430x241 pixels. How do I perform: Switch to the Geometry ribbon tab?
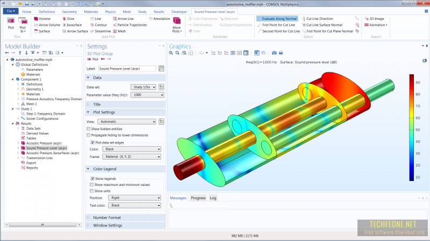pyautogui.click(x=69, y=12)
